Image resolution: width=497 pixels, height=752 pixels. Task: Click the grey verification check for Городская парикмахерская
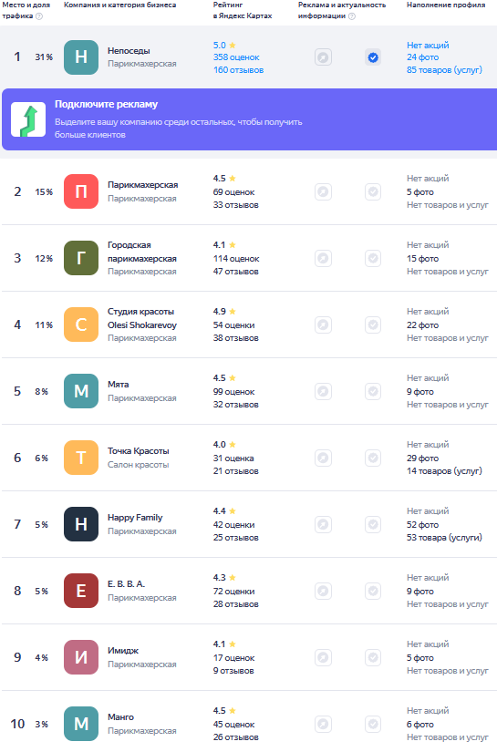tap(373, 259)
